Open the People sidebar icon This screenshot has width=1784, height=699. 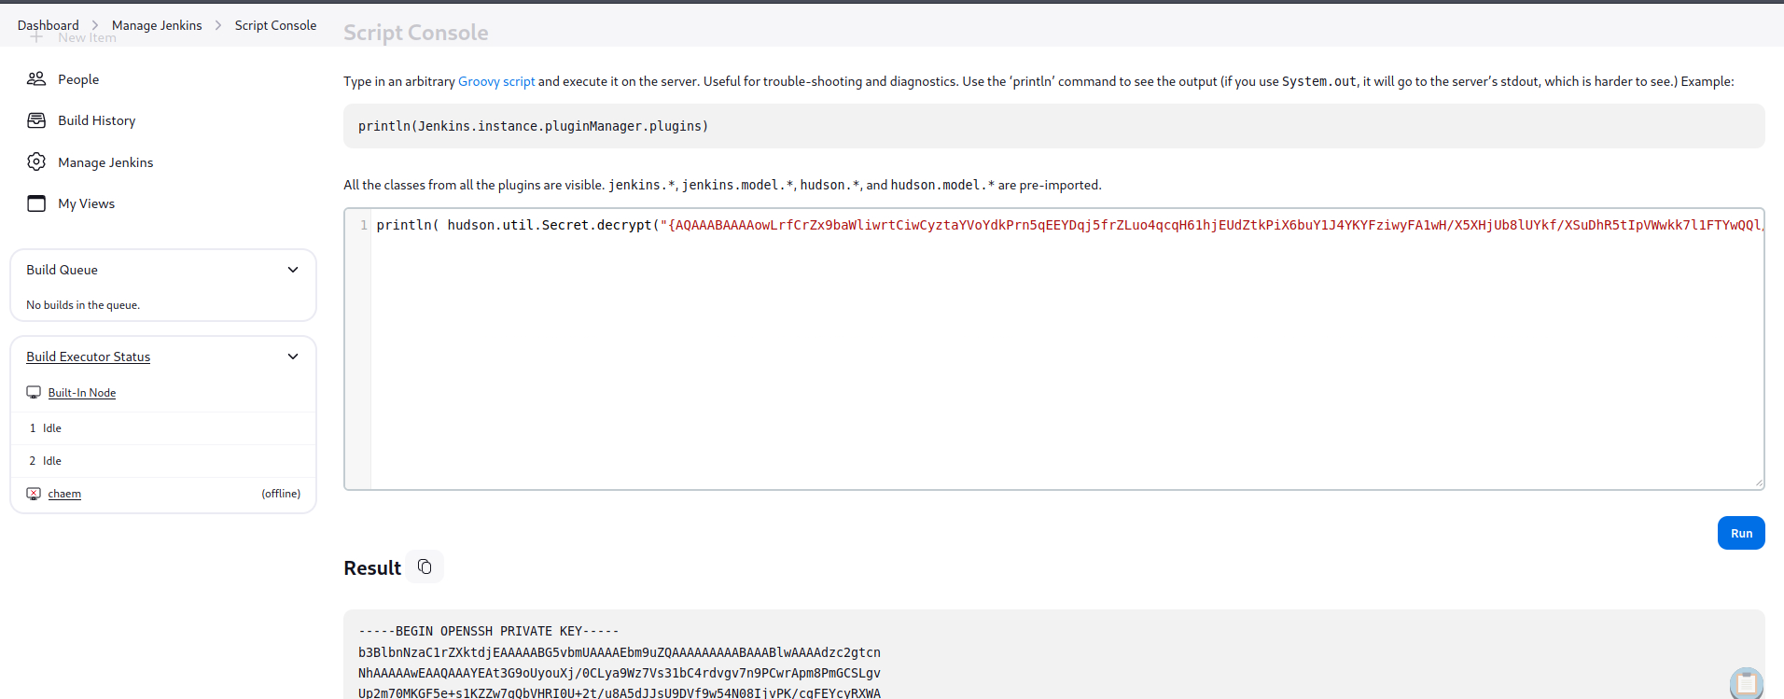[x=36, y=79]
